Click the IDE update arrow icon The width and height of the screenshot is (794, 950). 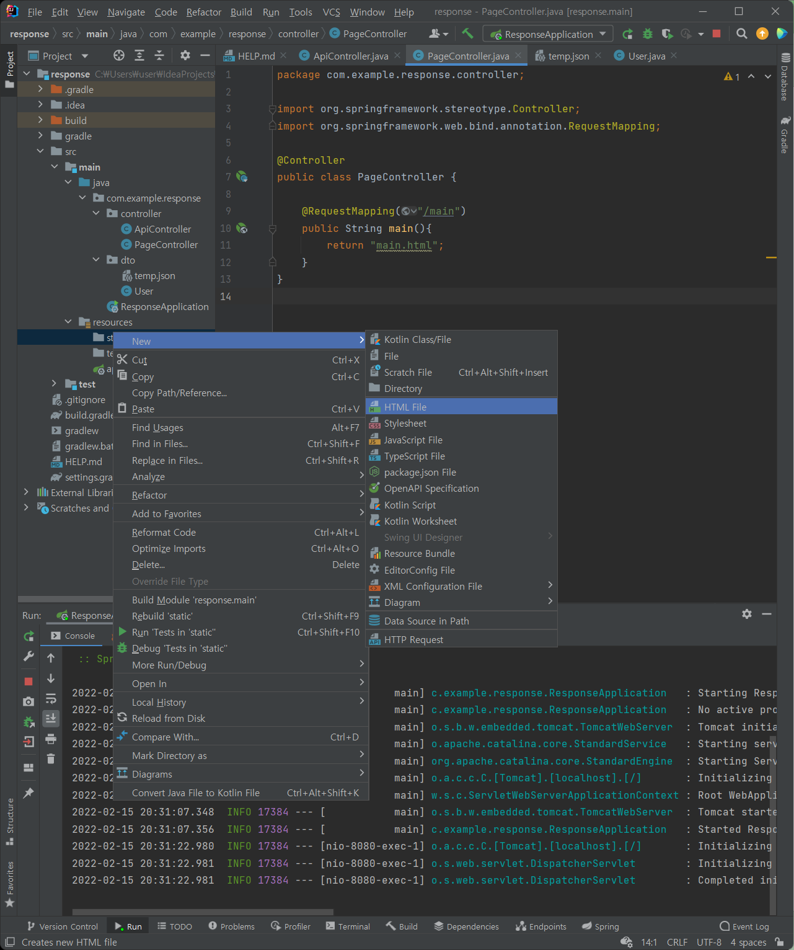point(762,34)
